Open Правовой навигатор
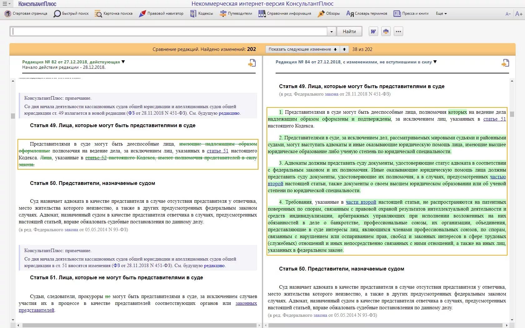 click(161, 13)
